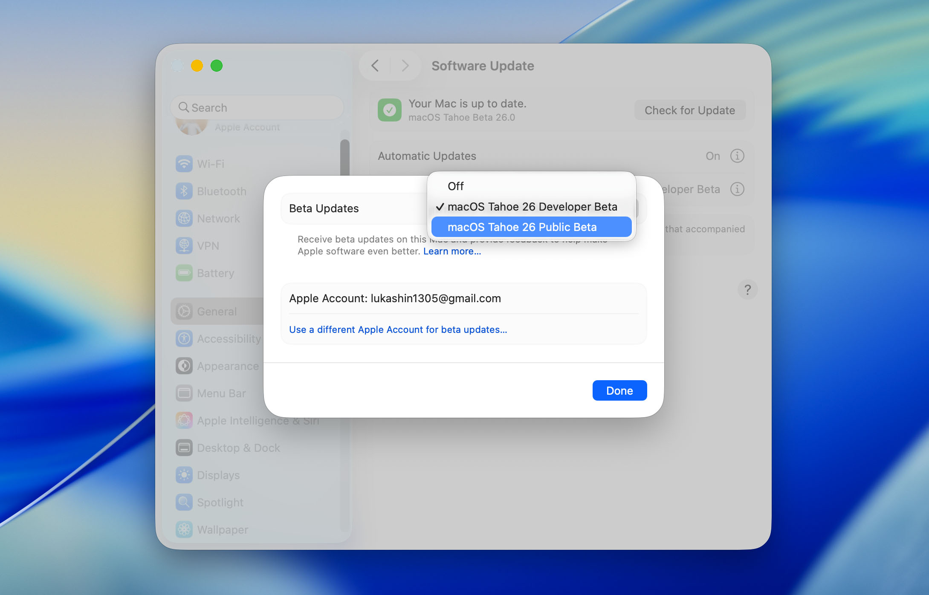
Task: Click the sidebar scrollbar
Action: [x=344, y=157]
